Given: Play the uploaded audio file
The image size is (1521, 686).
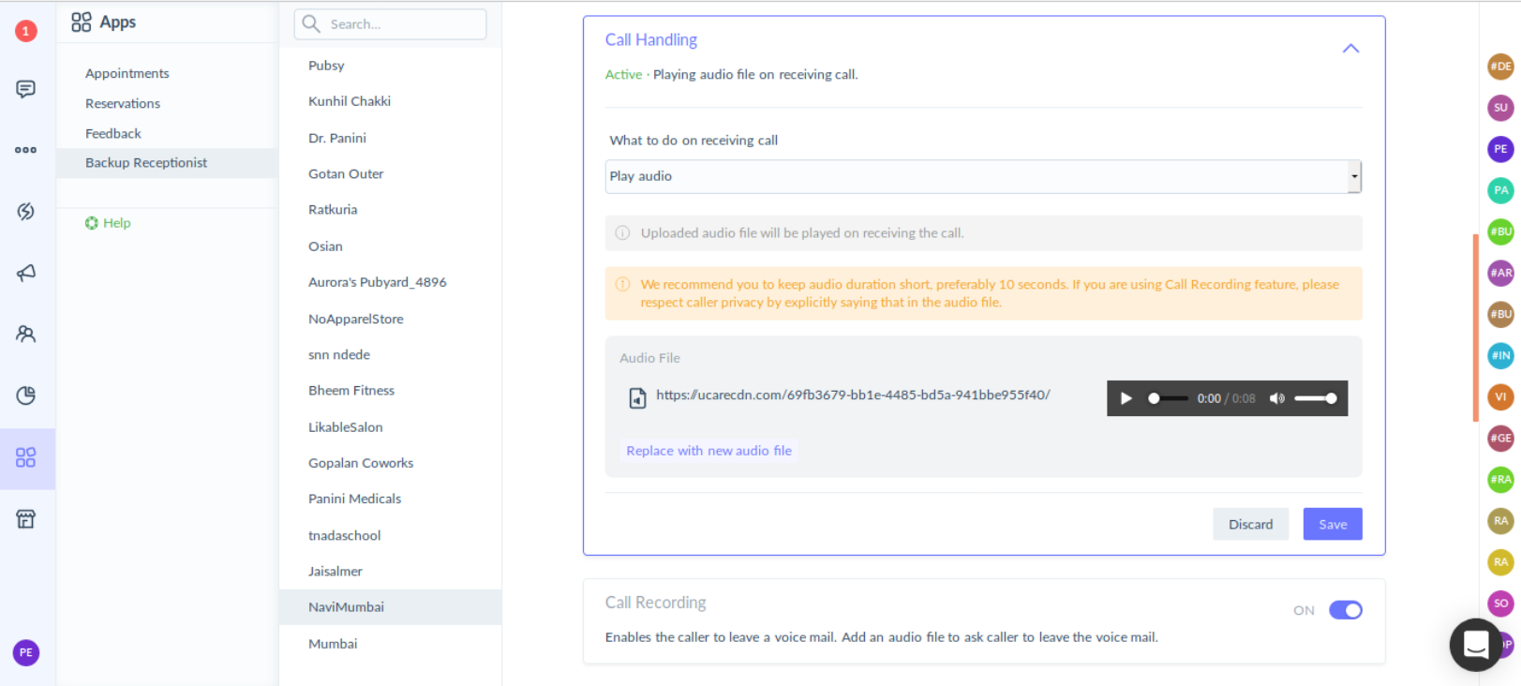Looking at the screenshot, I should 1126,398.
